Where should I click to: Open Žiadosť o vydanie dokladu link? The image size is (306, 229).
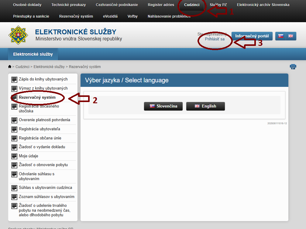42,147
